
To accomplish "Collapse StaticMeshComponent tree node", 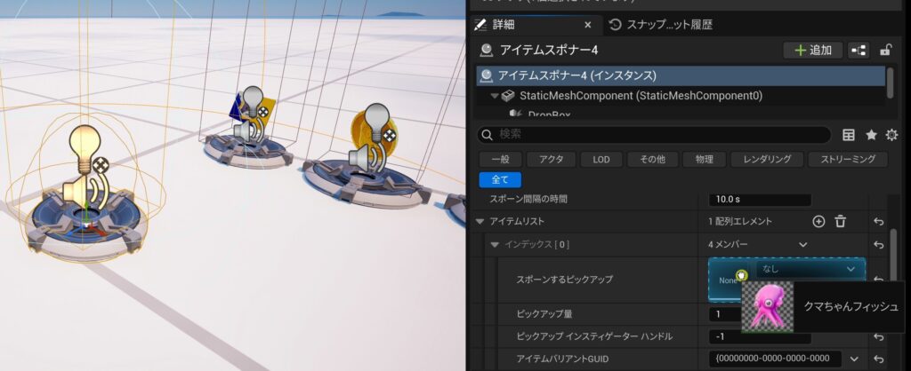I will pos(495,96).
